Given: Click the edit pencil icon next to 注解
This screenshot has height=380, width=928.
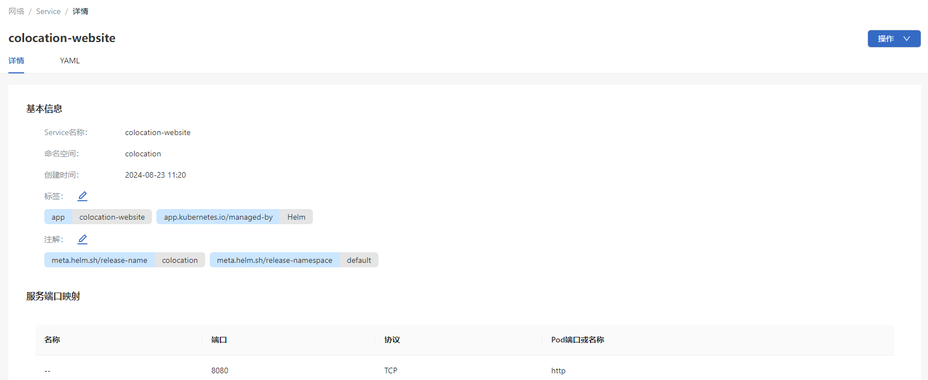Looking at the screenshot, I should [82, 239].
